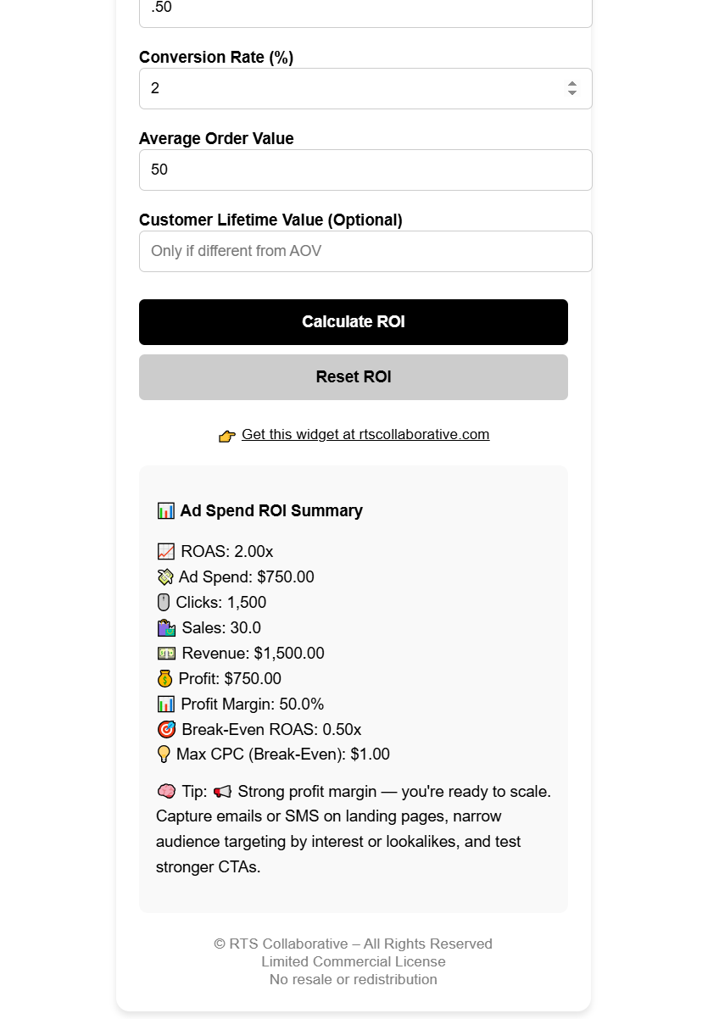
Task: Focus the Conversion Rate input field
Action: pos(348,88)
